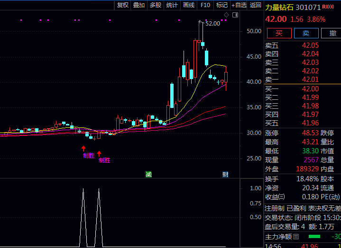
Task: Click the green 减 marker on the chart
Action: coord(148,175)
